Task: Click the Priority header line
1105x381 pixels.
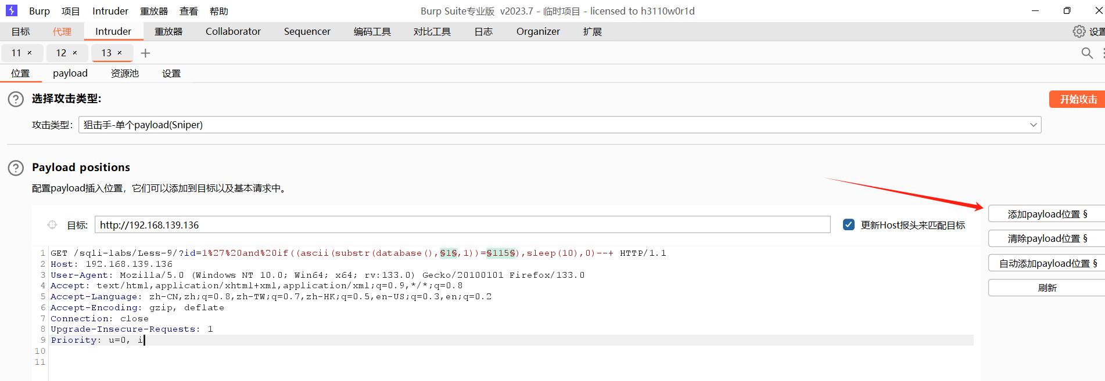Action: [x=97, y=340]
